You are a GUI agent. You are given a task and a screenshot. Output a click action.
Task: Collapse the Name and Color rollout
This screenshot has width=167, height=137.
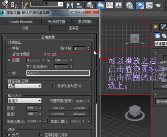pos(156,94)
